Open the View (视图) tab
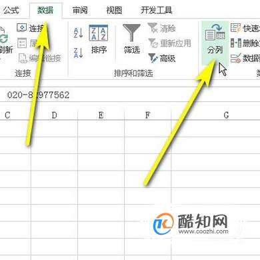 click(x=114, y=10)
